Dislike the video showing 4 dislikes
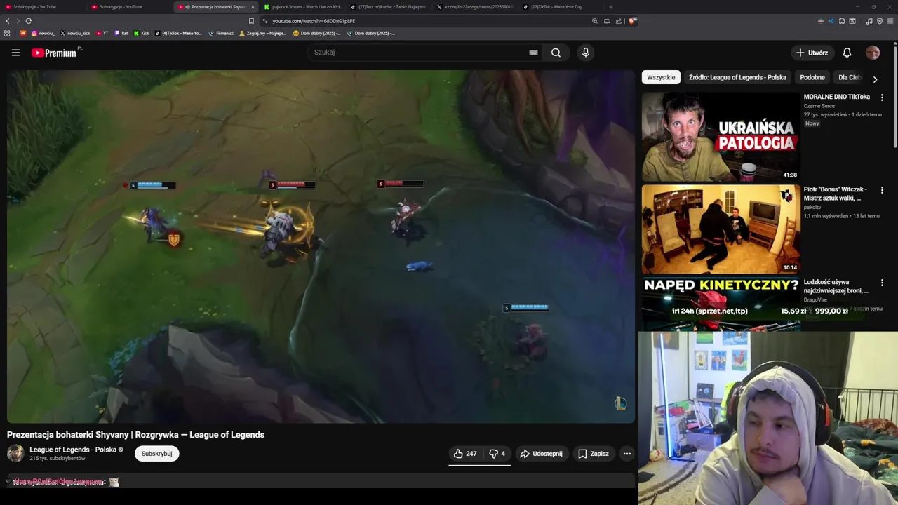Viewport: 898px width, 505px height. click(497, 454)
